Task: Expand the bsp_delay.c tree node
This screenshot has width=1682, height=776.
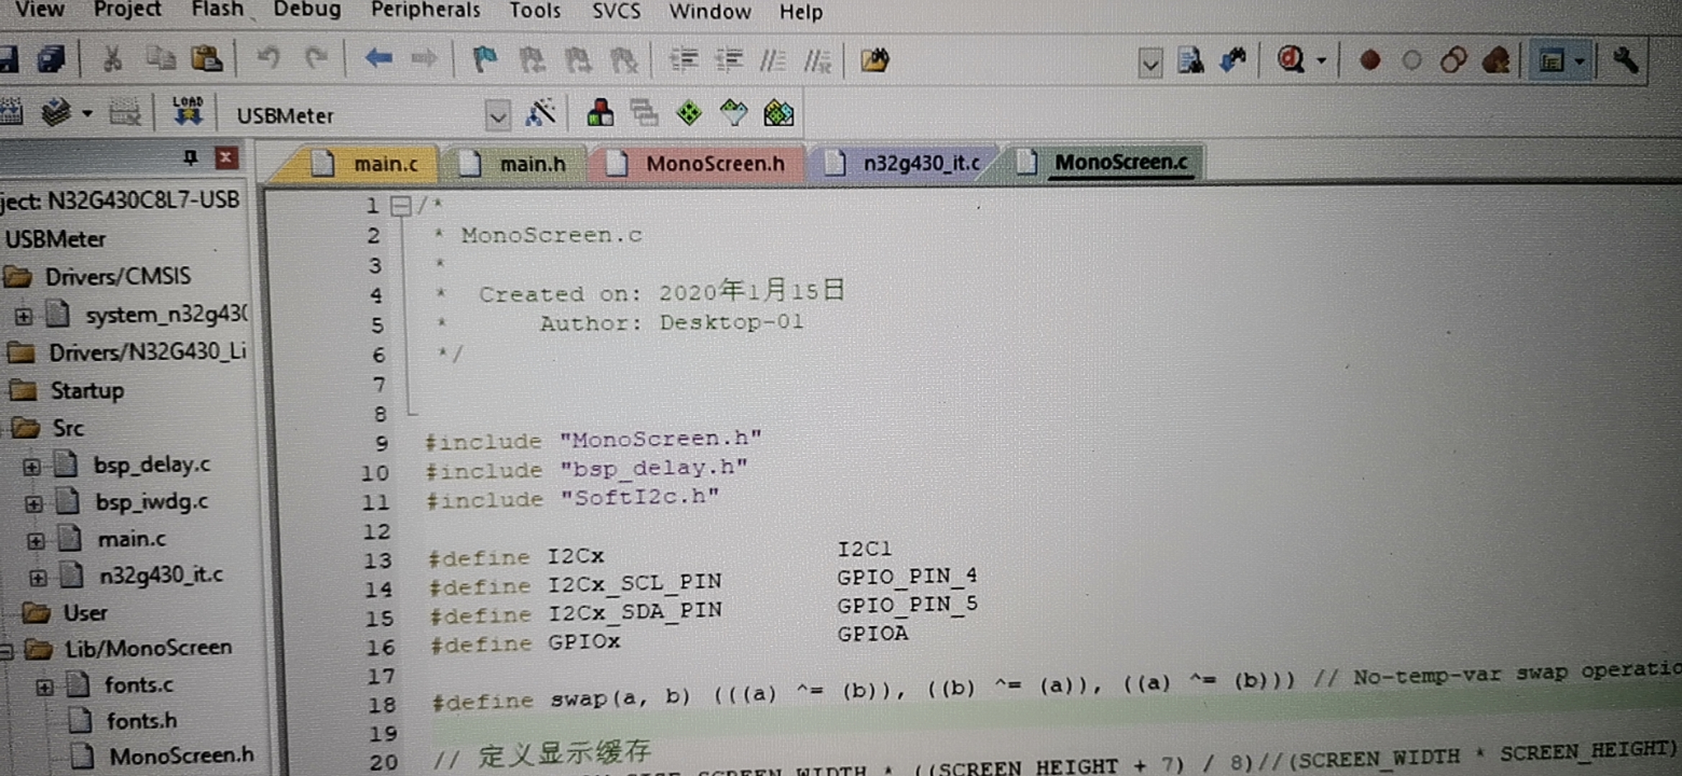Action: pyautogui.click(x=32, y=467)
